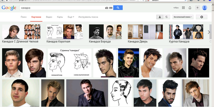Select the Картинки tab
This screenshot has width=214, height=107.
[x=36, y=17]
